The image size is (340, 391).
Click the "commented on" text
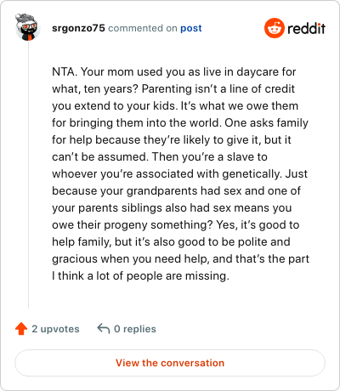click(x=143, y=28)
